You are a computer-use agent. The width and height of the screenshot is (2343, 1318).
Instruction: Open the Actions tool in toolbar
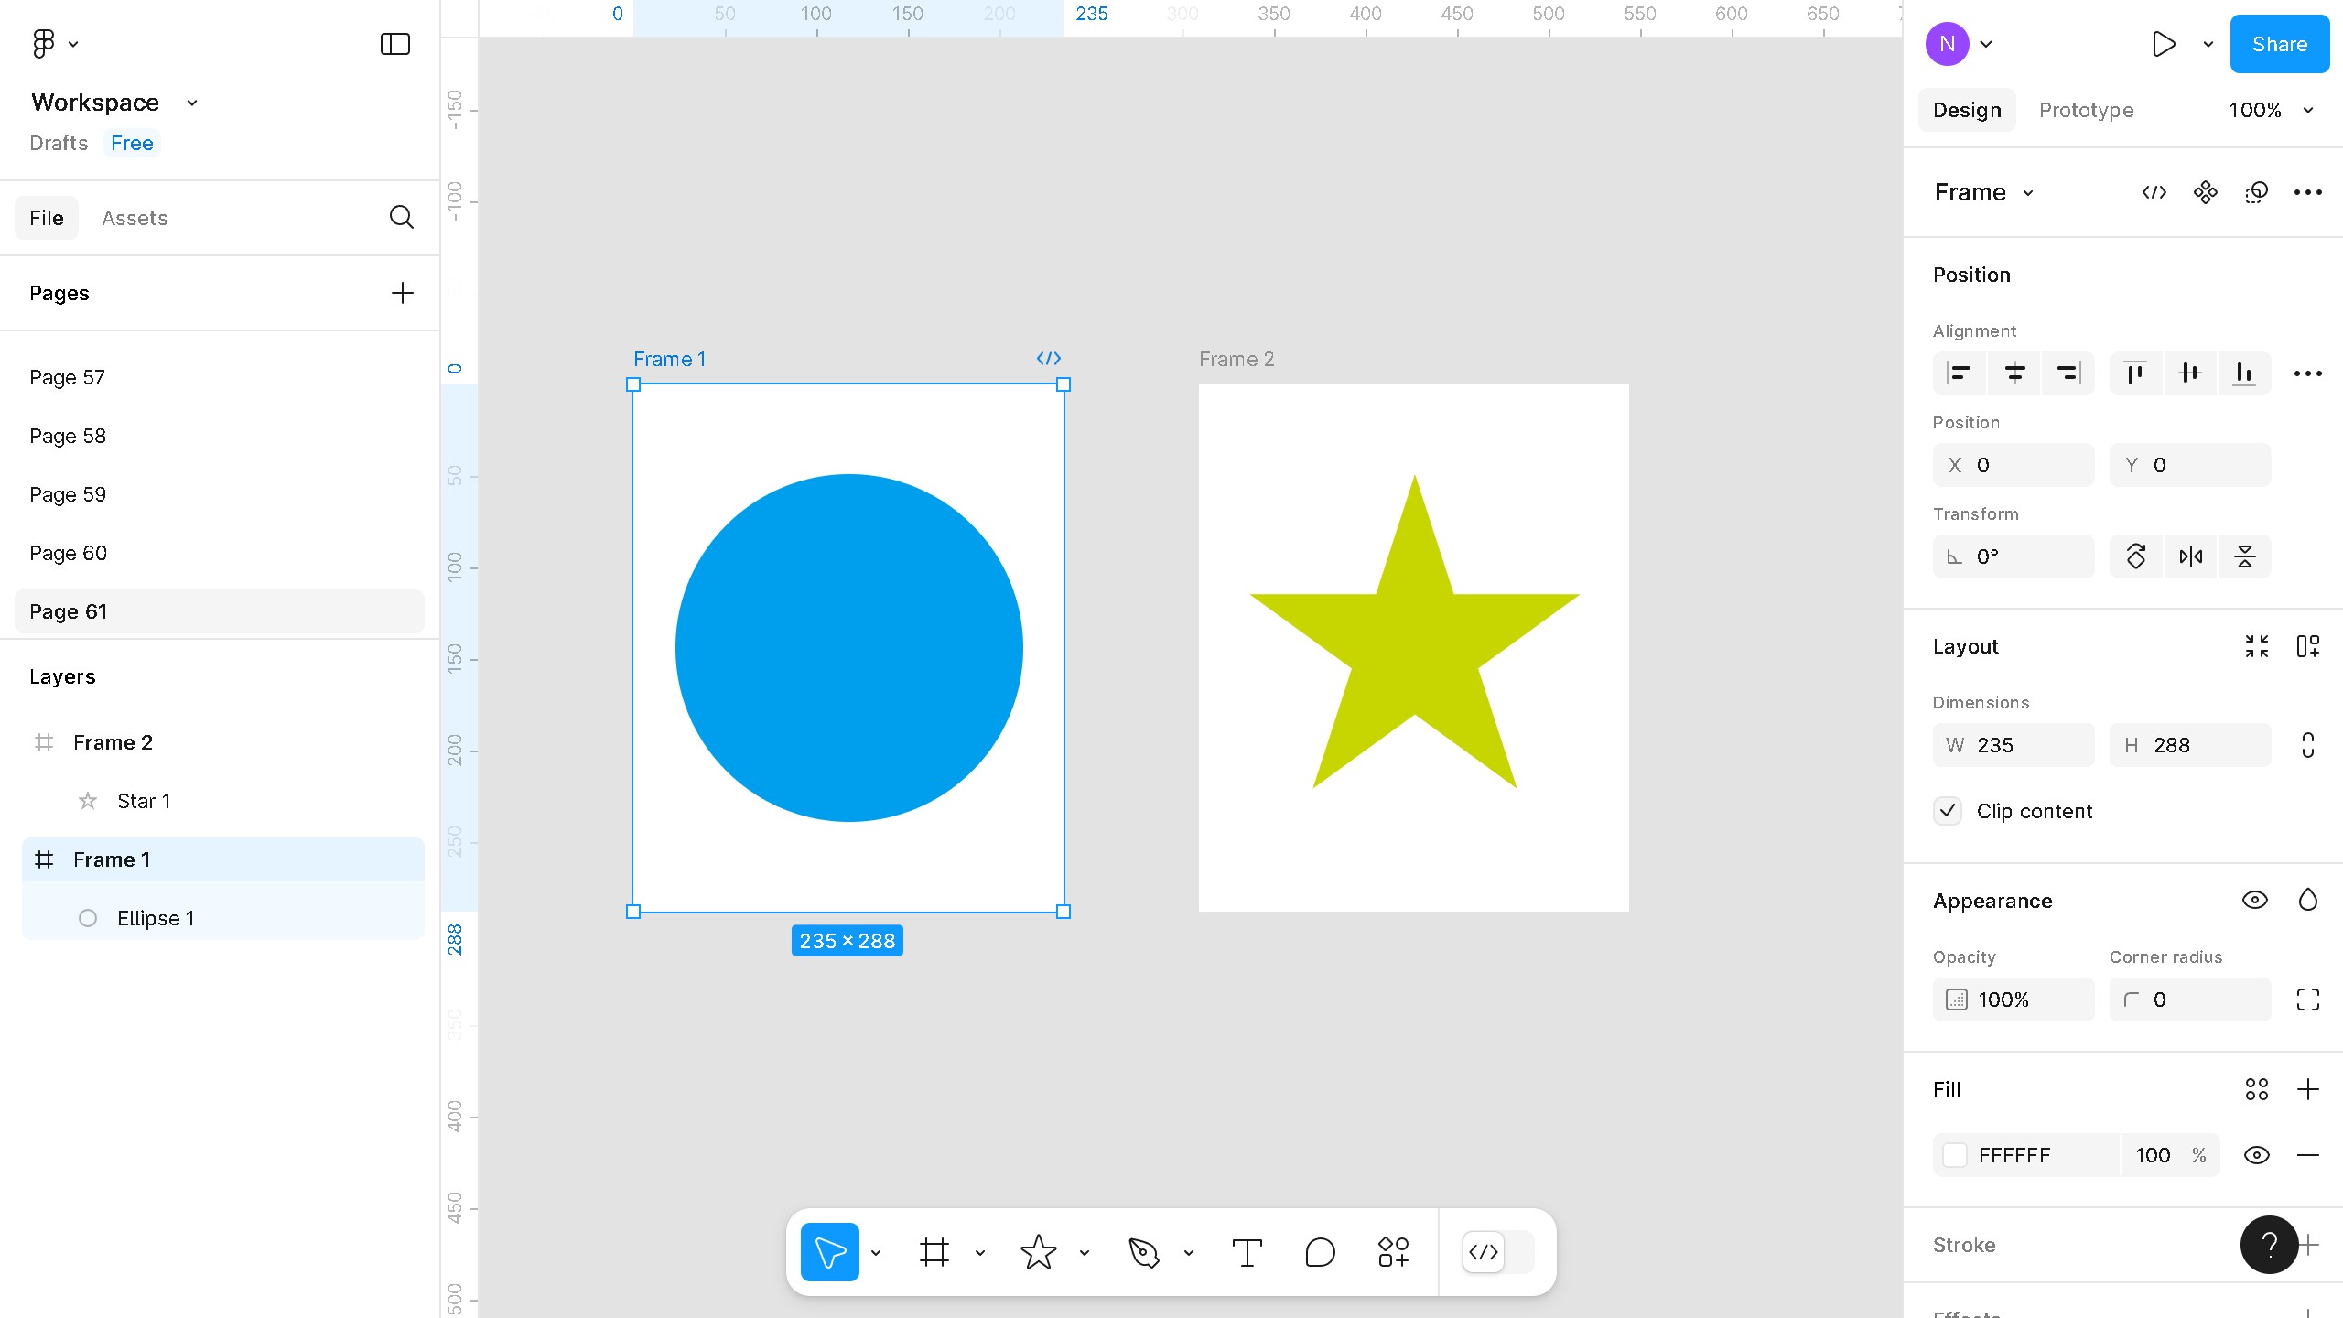point(1393,1252)
